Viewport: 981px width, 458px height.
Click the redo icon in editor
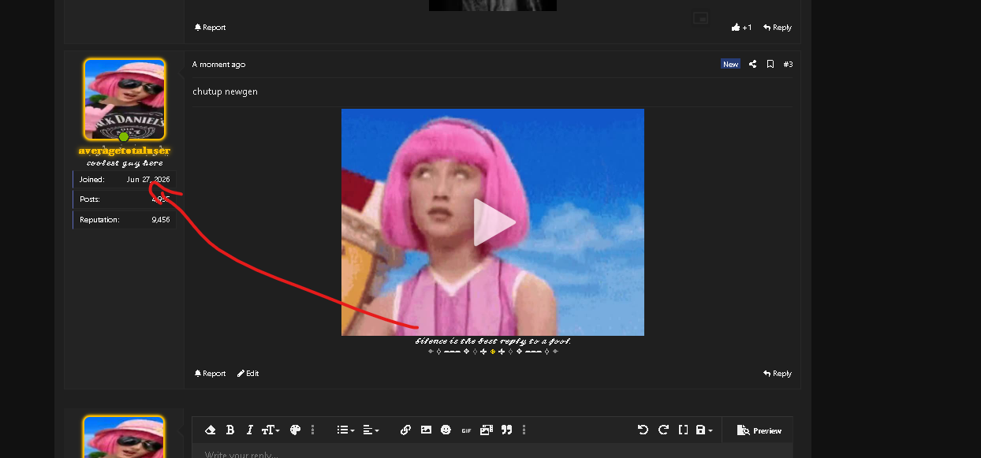click(x=663, y=430)
